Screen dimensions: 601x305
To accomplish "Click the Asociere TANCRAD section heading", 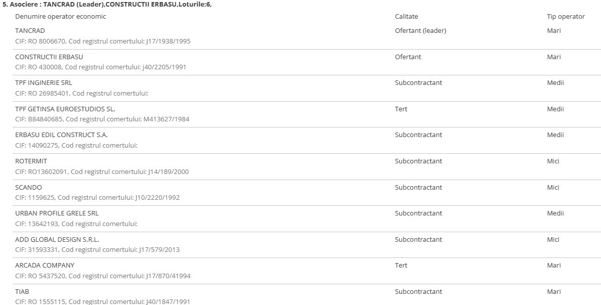I will pos(107,5).
